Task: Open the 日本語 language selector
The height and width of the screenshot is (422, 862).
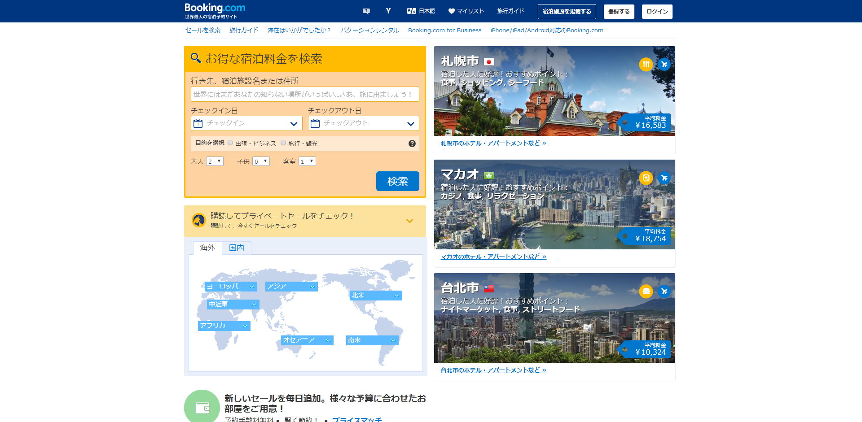Action: 421,11
